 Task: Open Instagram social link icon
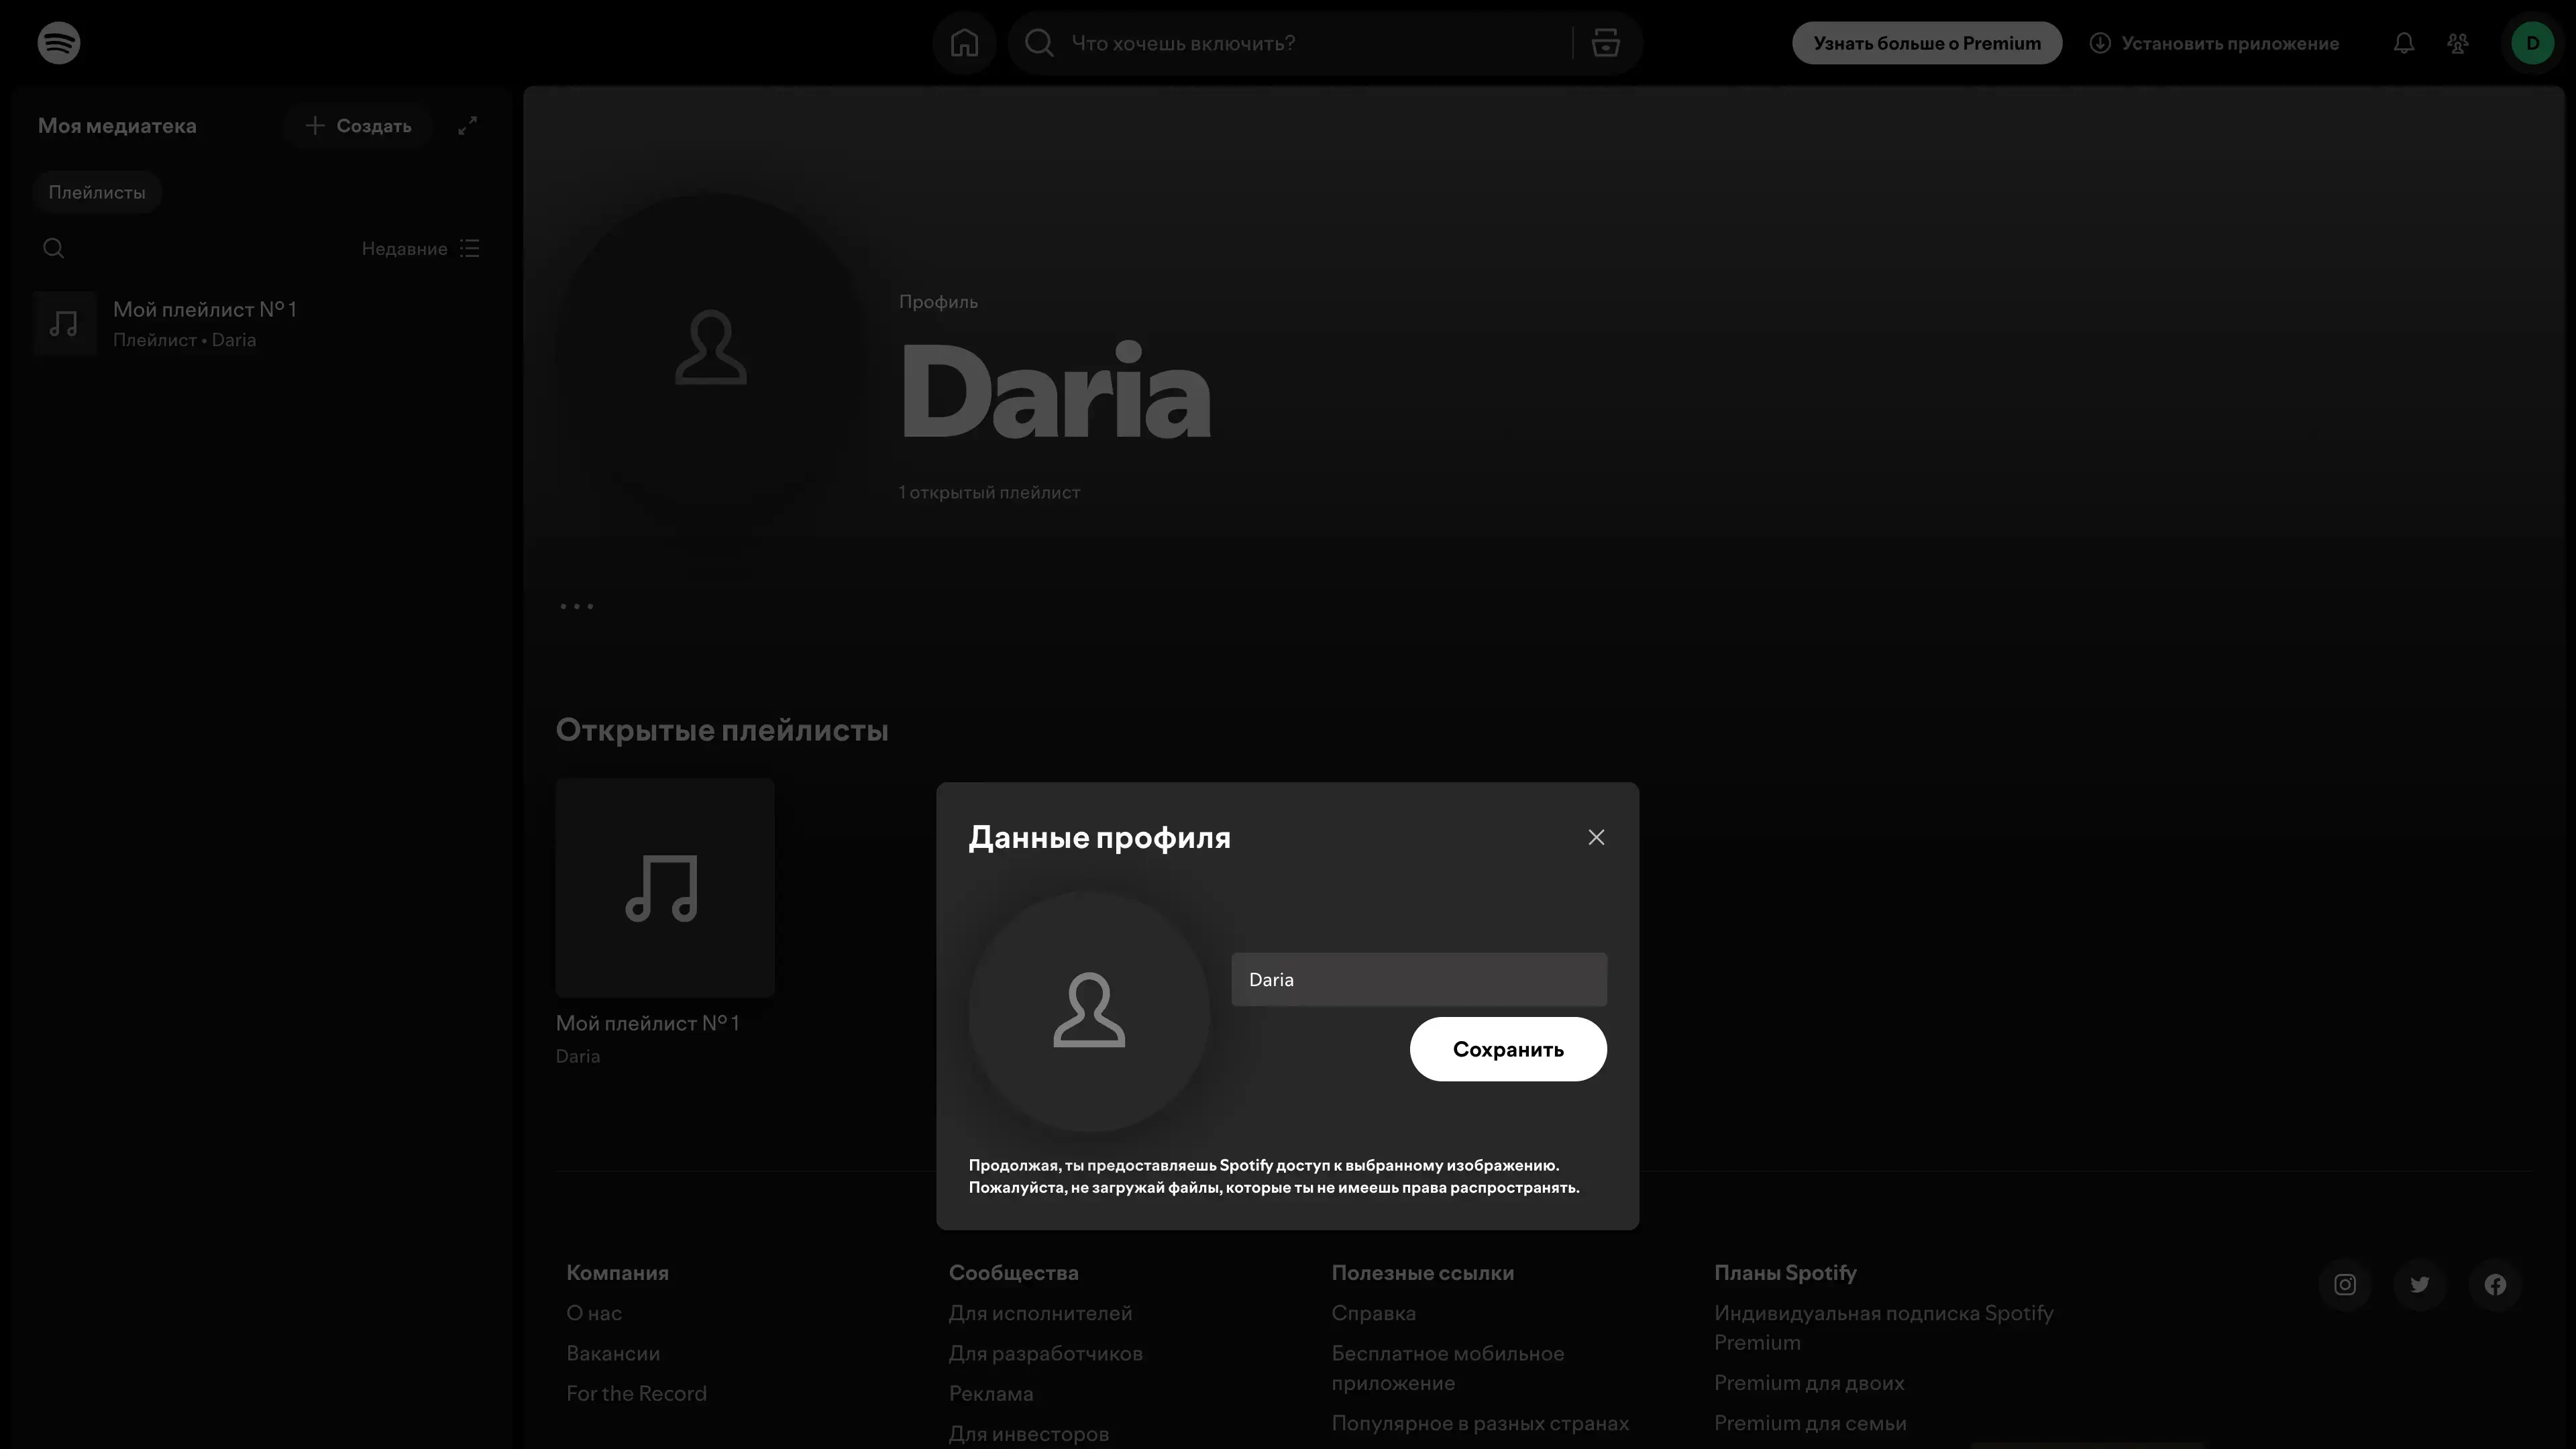point(2344,1284)
